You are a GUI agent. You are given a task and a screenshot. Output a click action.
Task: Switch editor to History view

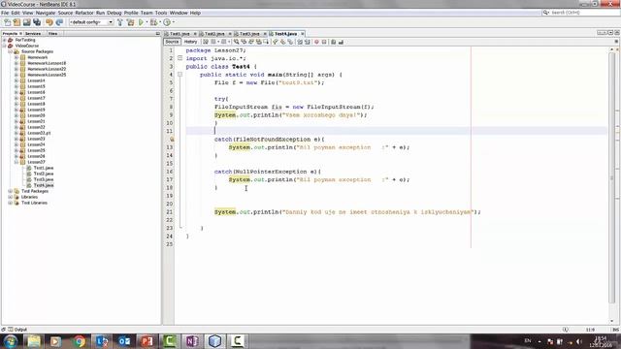[x=190, y=42]
